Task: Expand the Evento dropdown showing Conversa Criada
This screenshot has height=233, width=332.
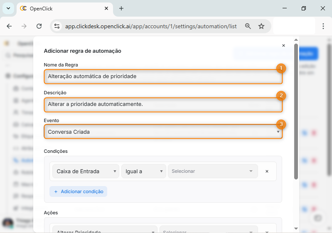Action: [163, 132]
